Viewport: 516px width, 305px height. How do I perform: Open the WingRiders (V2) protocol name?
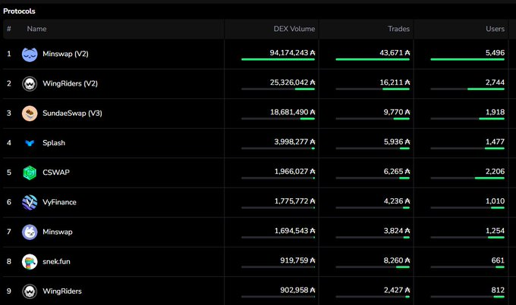click(x=70, y=83)
